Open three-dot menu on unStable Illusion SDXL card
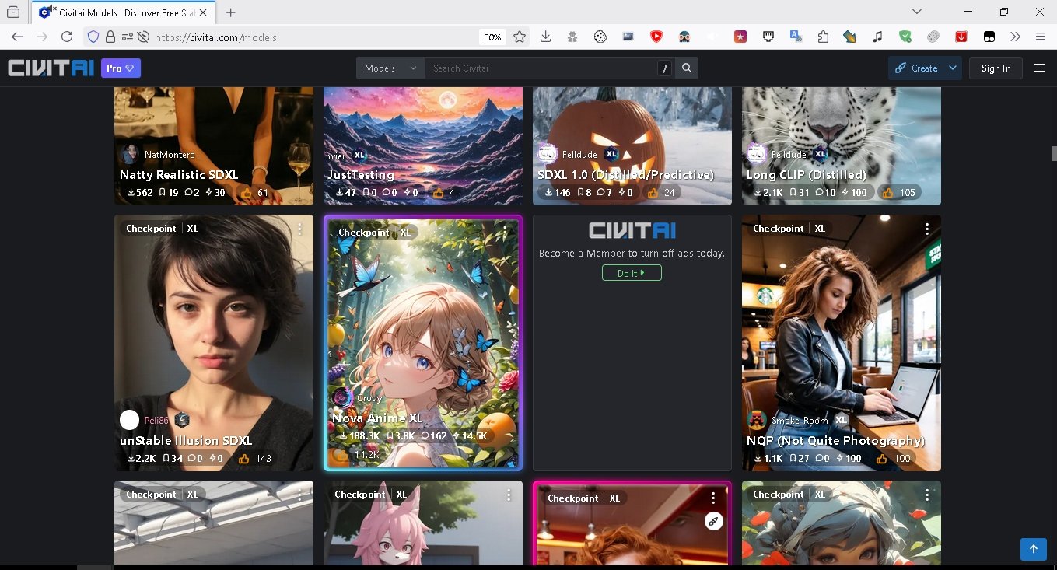This screenshot has height=570, width=1057. pos(299,229)
